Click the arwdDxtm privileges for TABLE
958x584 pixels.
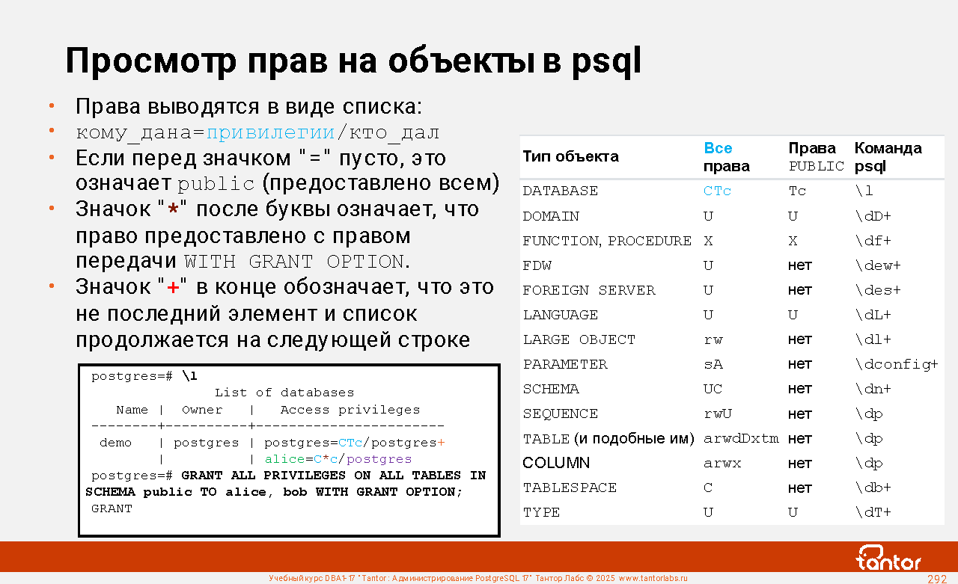(741, 438)
